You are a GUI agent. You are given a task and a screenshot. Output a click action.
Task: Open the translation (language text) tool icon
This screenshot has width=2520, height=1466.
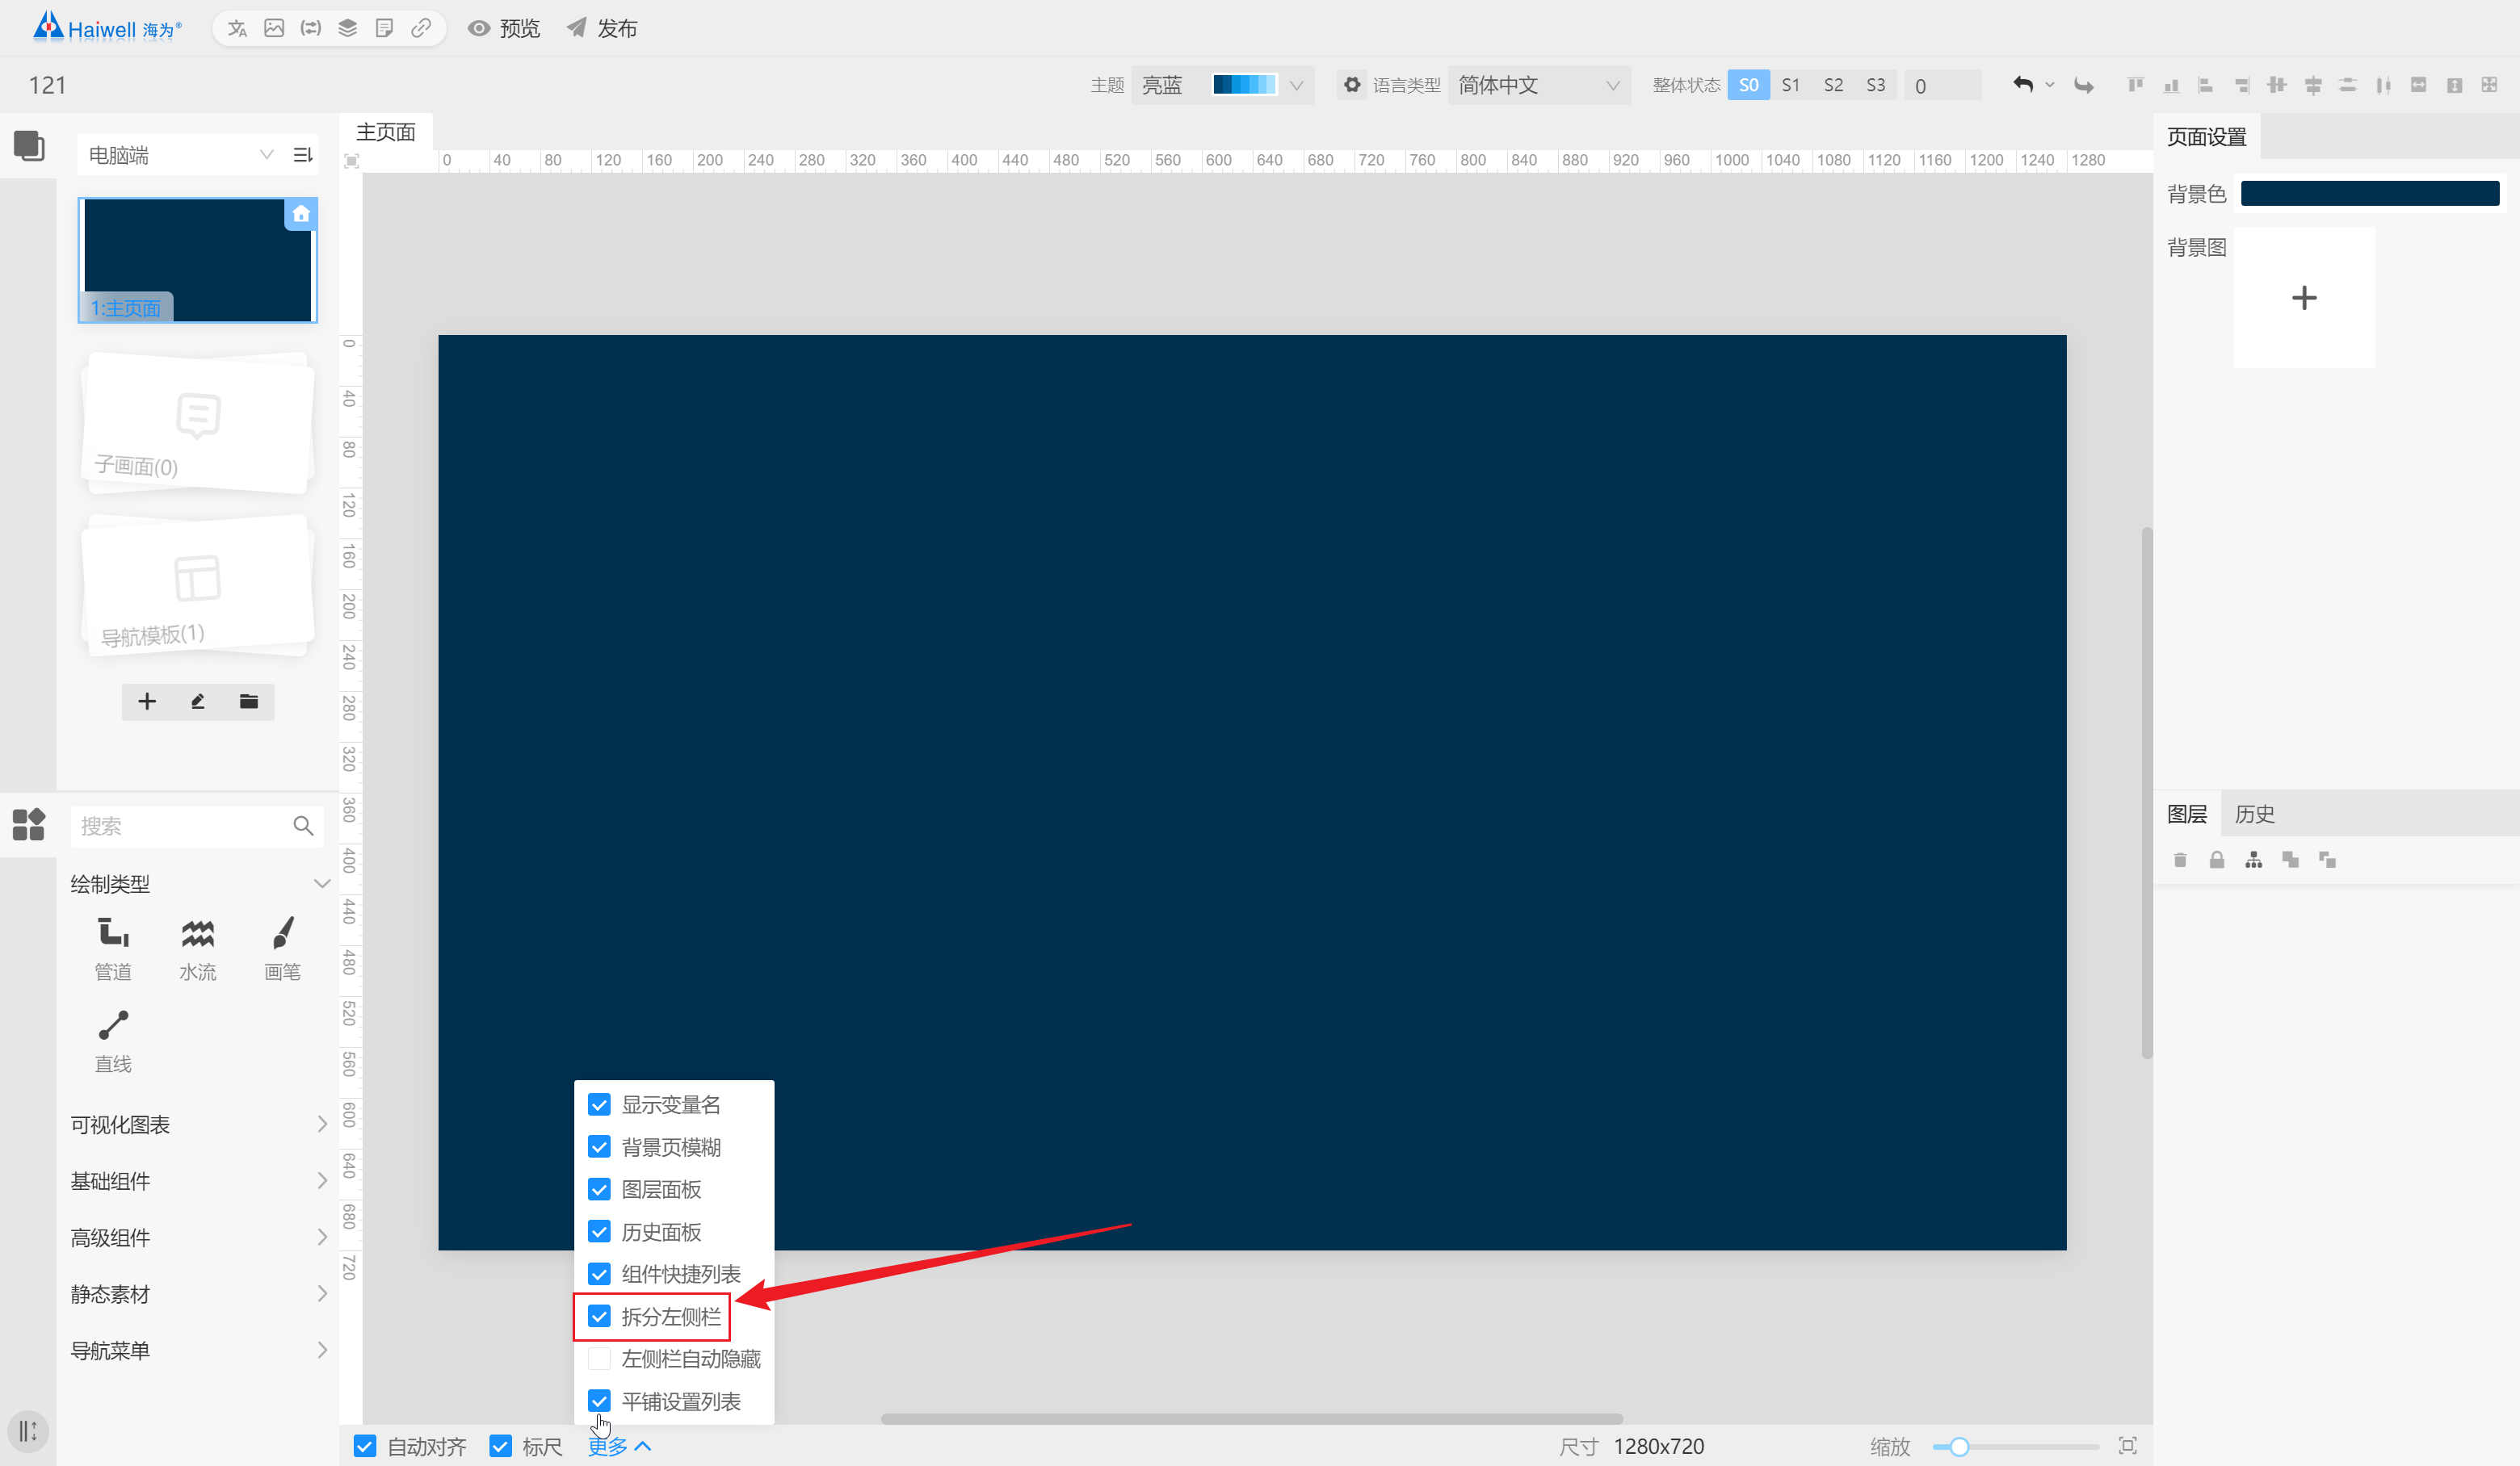click(x=237, y=28)
